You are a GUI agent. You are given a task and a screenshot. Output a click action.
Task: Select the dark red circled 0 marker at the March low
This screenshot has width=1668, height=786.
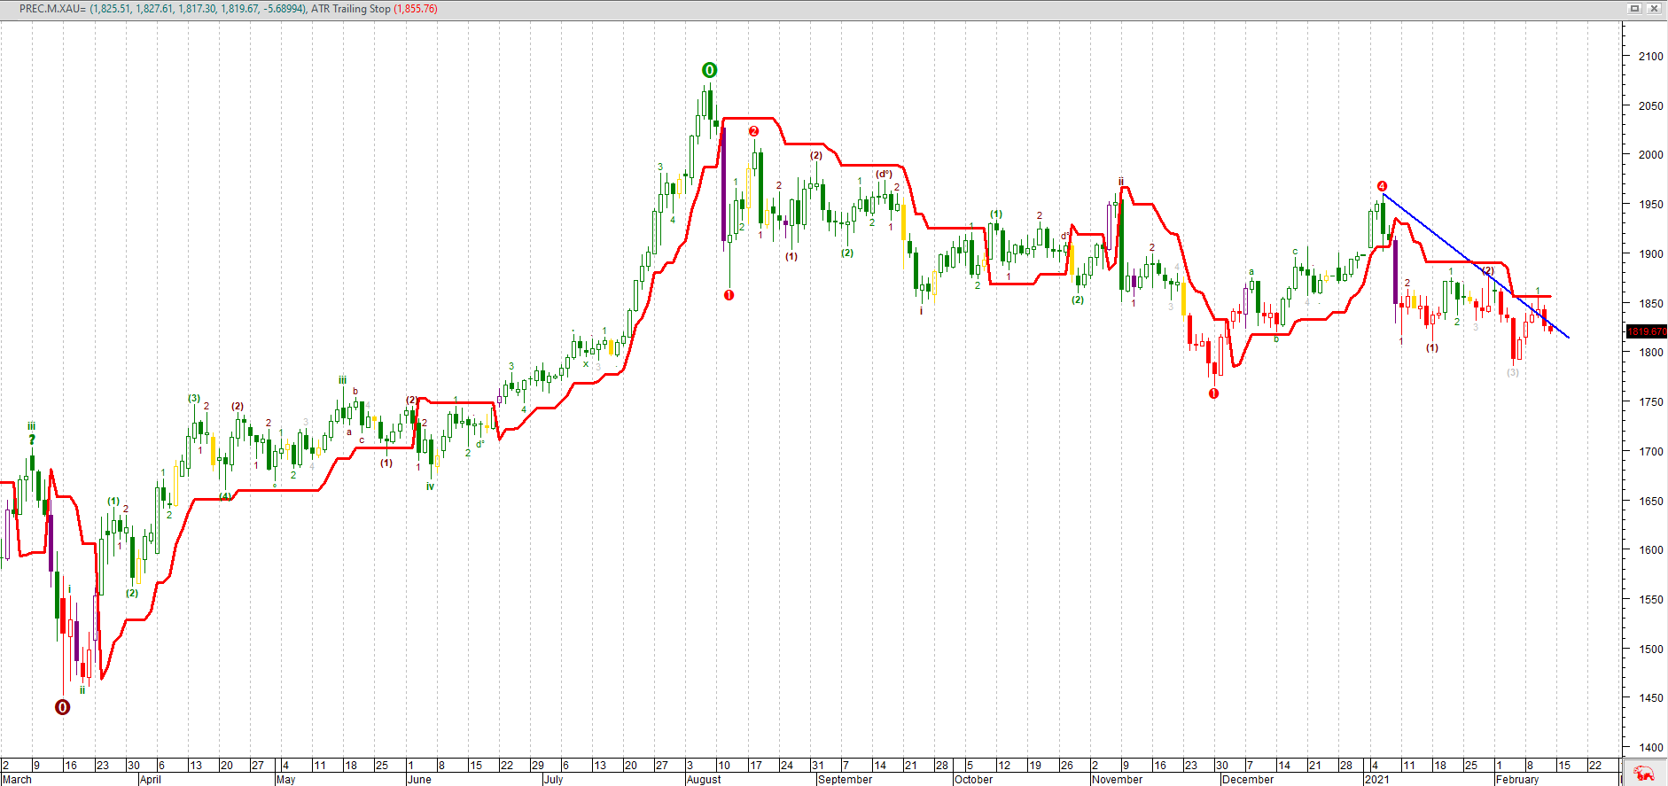62,707
